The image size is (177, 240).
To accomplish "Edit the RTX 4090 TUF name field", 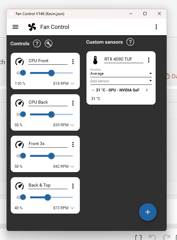I will click(124, 59).
